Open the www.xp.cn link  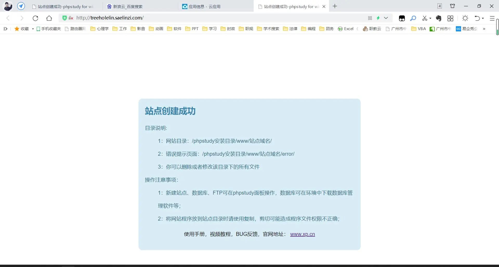pyautogui.click(x=303, y=234)
